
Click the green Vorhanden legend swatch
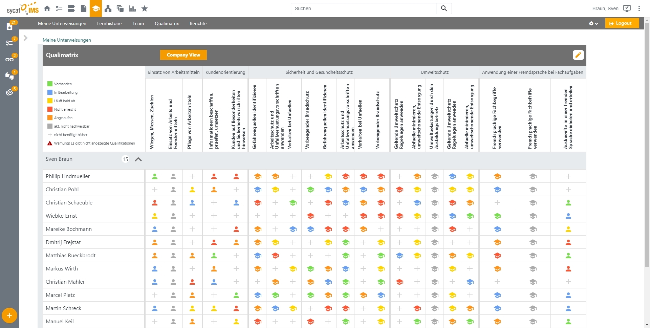(x=50, y=84)
